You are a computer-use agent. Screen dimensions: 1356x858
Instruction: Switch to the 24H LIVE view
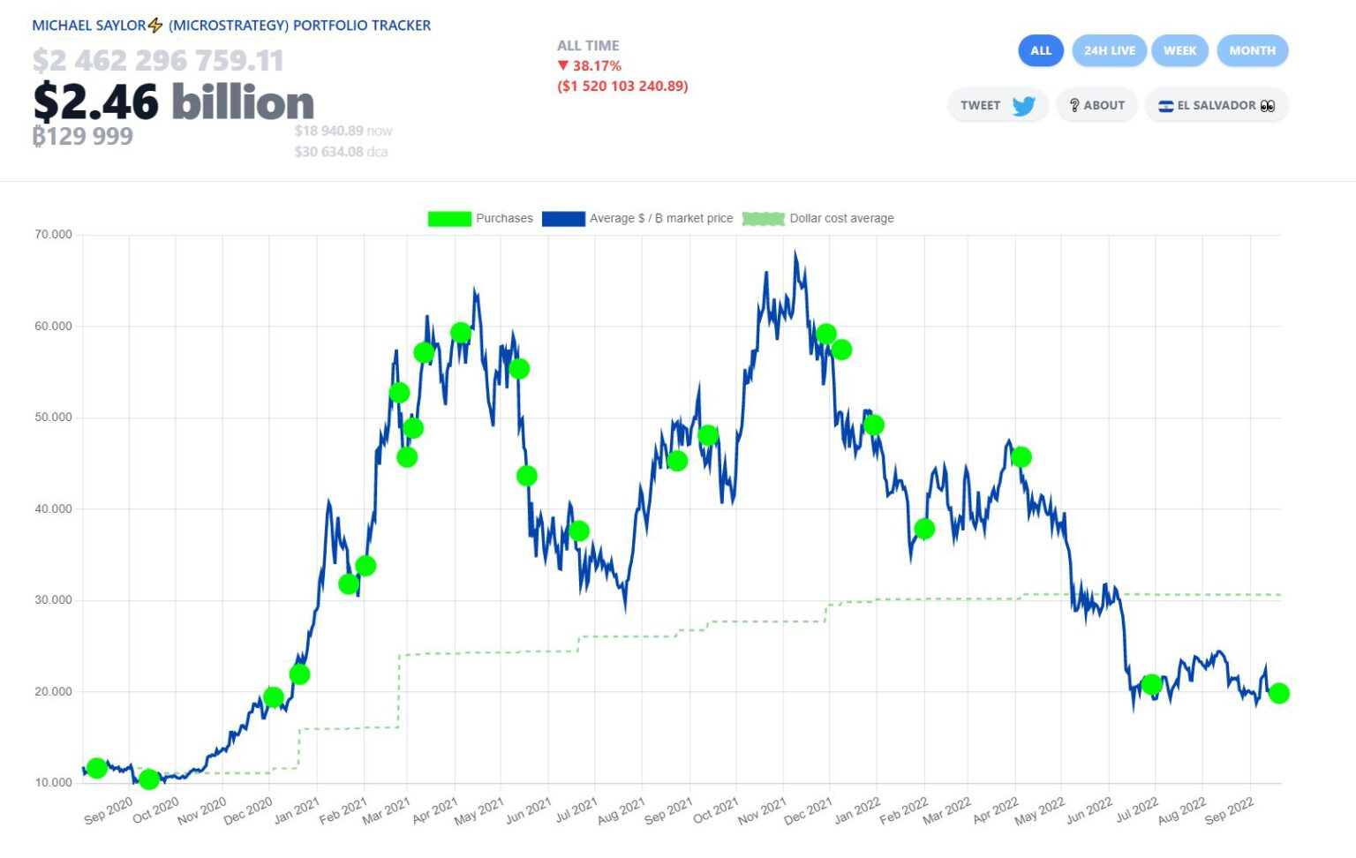(x=1109, y=50)
